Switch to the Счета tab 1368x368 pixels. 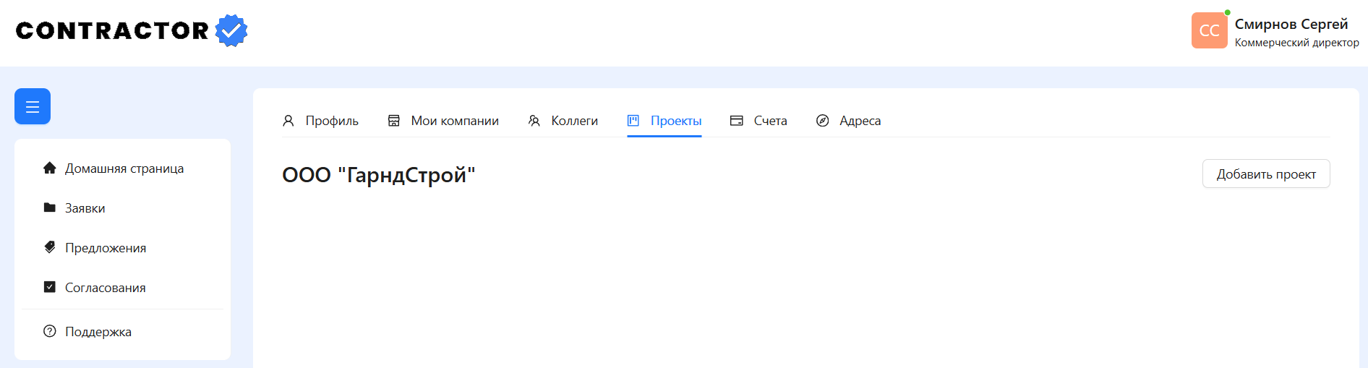[758, 121]
